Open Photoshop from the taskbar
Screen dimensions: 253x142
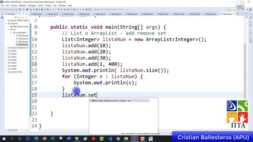[28, 138]
